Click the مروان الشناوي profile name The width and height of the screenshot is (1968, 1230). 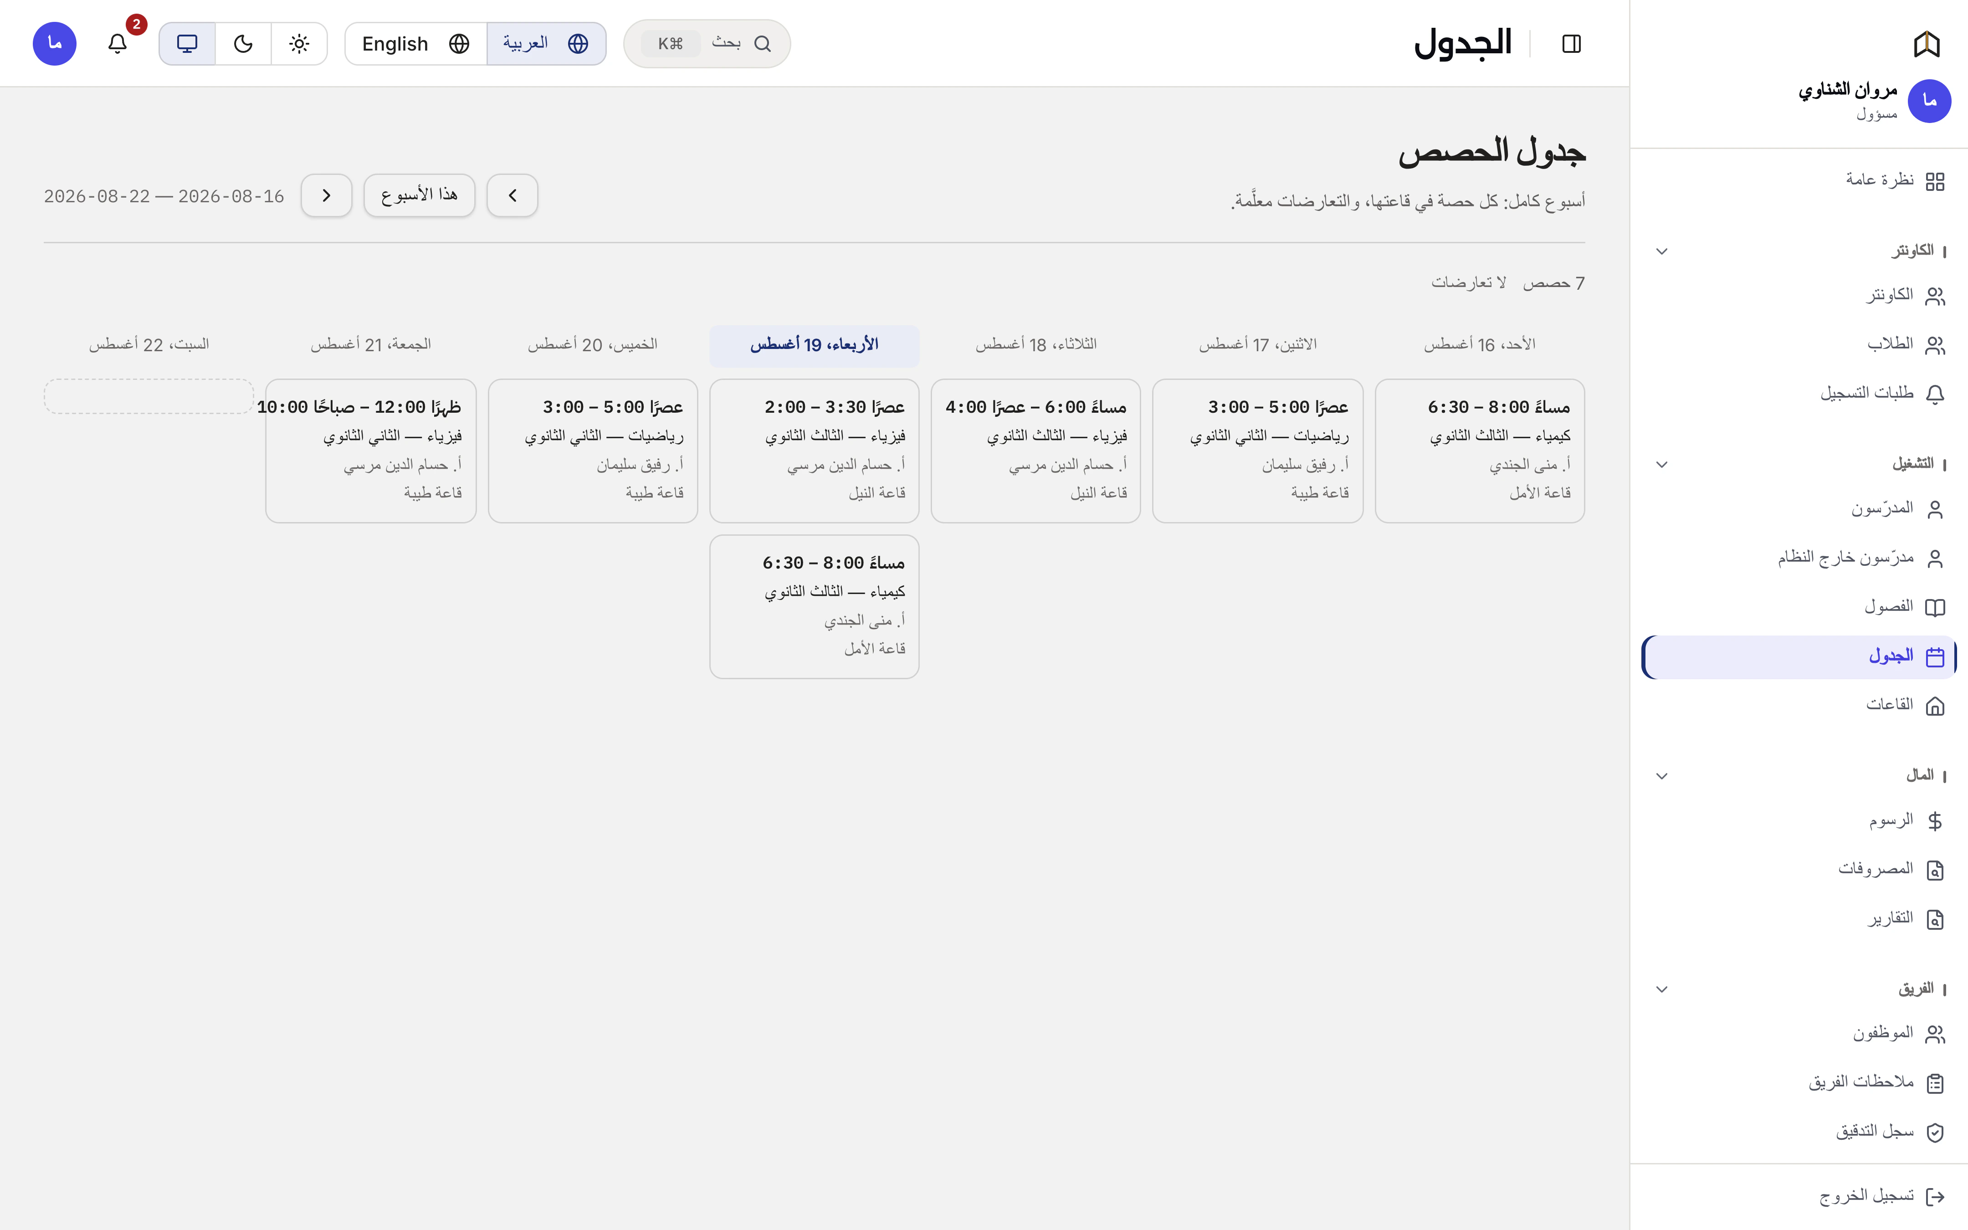tap(1847, 89)
